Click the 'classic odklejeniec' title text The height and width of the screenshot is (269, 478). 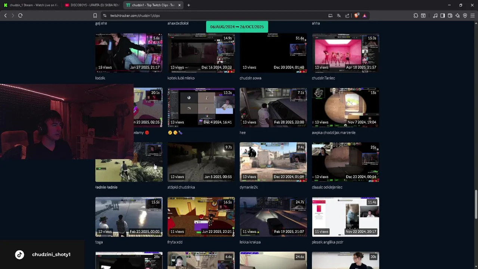(327, 187)
